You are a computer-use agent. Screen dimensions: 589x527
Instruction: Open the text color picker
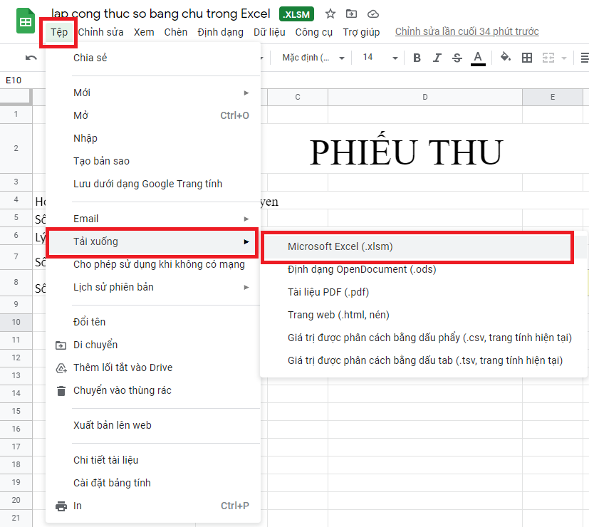[477, 58]
